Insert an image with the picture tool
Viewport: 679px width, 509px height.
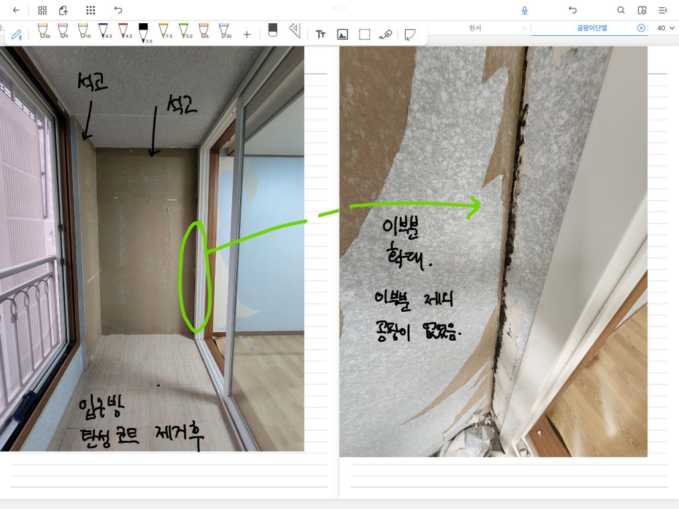[x=342, y=34]
